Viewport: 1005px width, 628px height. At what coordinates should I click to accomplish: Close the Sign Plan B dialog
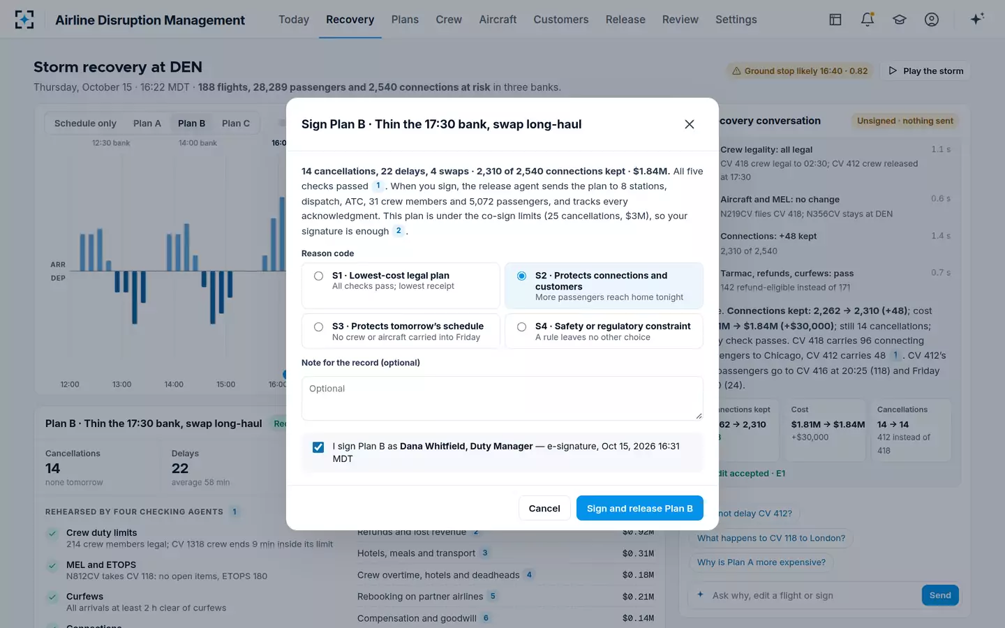690,124
